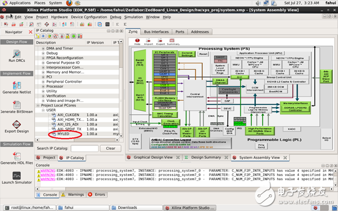Start Generate BitStream
338x211 pixels.
pyautogui.click(x=16, y=105)
